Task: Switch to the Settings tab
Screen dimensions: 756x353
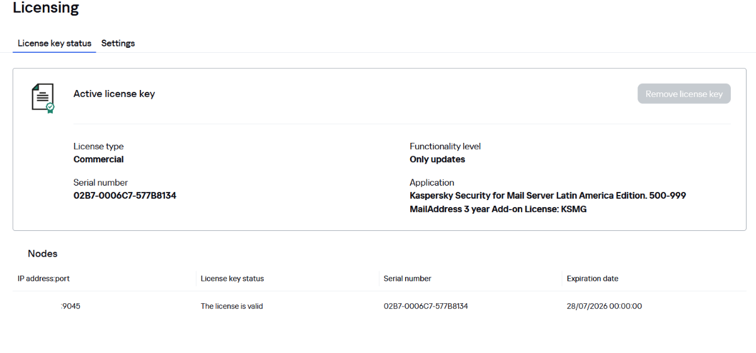Action: [x=118, y=43]
